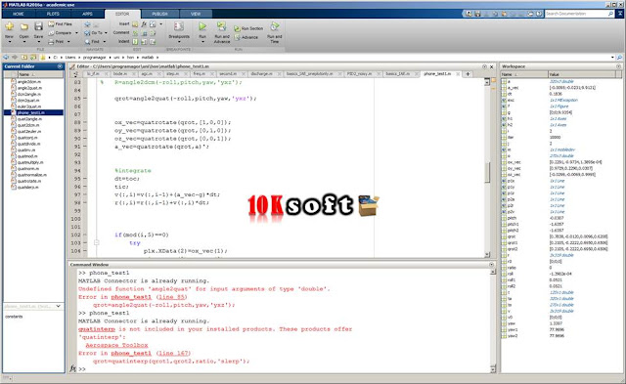
Task: Click the Insert section icon
Action: point(135,24)
